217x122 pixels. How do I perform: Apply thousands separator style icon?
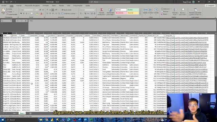pos(88,14)
